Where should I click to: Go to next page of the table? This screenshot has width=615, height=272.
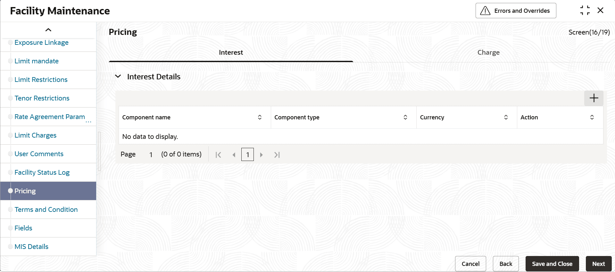pos(262,155)
